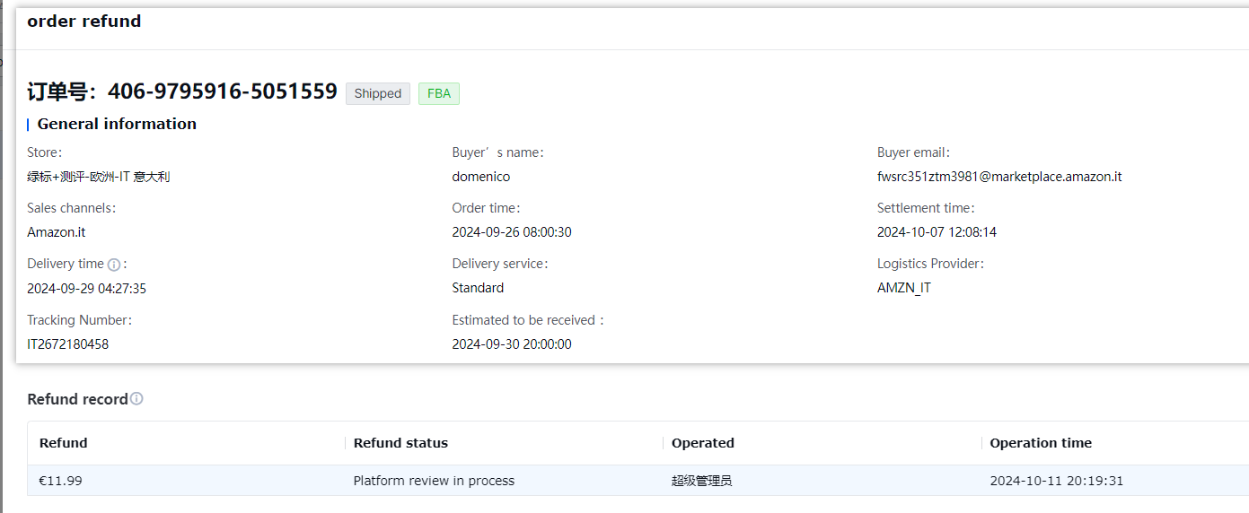Click the green FBA tag

pos(438,94)
